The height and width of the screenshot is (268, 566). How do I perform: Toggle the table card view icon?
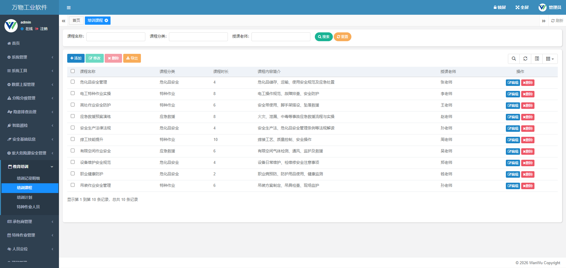(537, 59)
